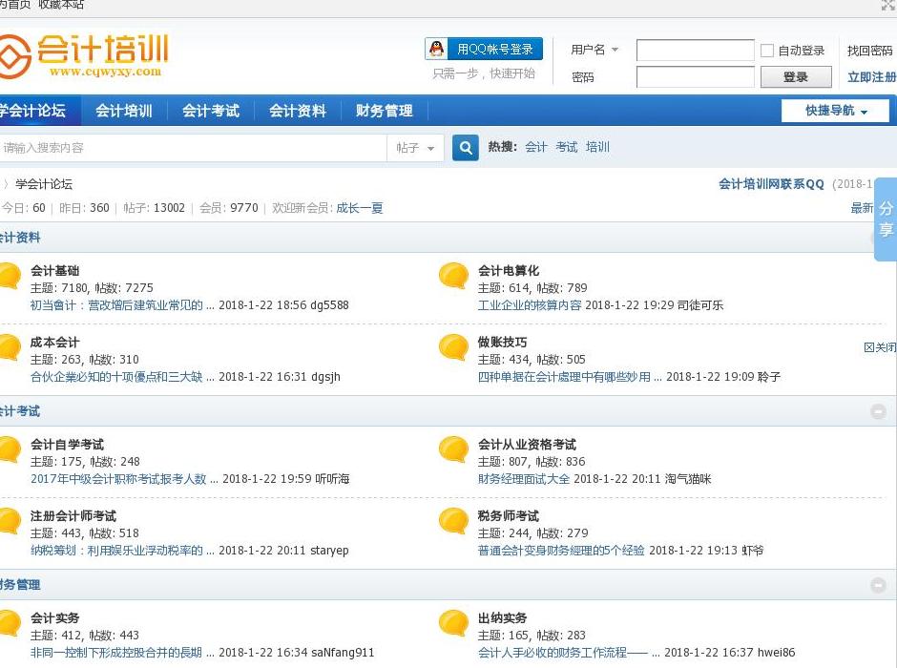Open the 财务管理 nav tab

(x=385, y=111)
